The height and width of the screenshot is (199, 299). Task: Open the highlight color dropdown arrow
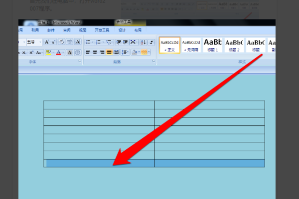point(53,53)
